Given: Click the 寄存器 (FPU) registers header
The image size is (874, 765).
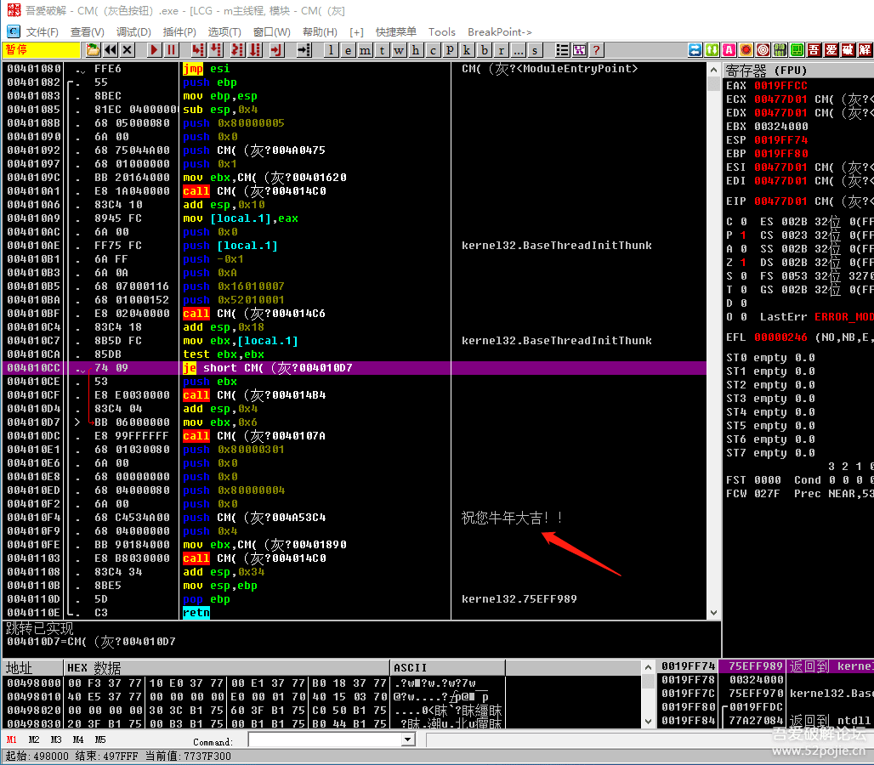Looking at the screenshot, I should click(x=766, y=70).
